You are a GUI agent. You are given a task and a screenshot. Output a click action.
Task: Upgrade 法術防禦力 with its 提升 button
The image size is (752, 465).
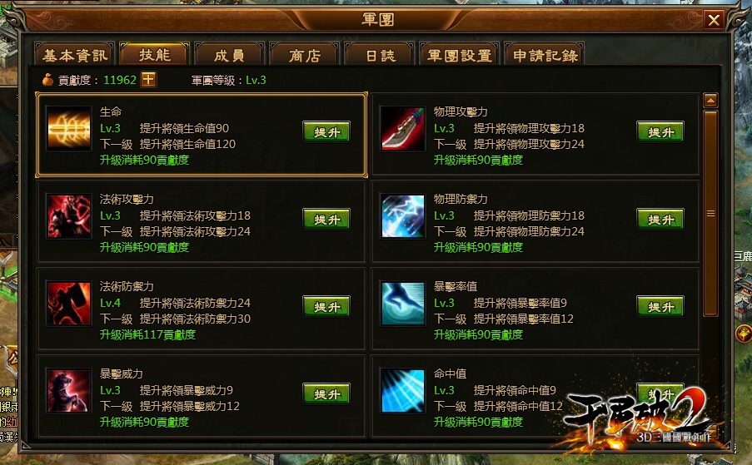click(x=326, y=306)
